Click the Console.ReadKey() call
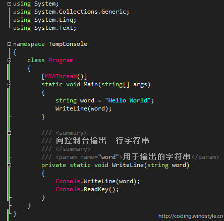 [87, 189]
